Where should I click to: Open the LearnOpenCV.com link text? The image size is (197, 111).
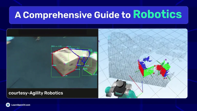21,105
